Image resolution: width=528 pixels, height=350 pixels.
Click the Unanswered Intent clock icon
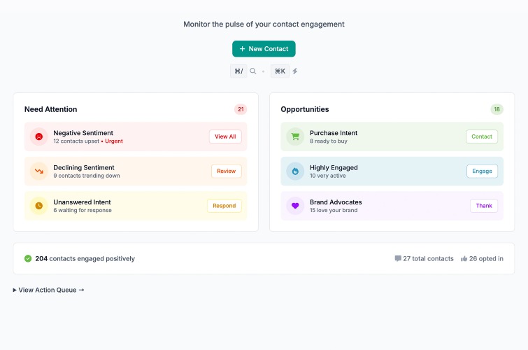(x=39, y=206)
